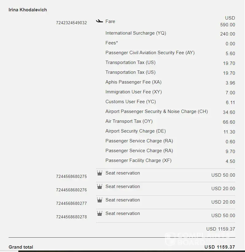Click Air Transport Tax (OY) label
Screen dimensions: 245x252
[x=129, y=121]
